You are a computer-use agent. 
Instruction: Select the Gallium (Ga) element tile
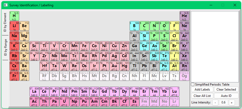(x=134, y=46)
